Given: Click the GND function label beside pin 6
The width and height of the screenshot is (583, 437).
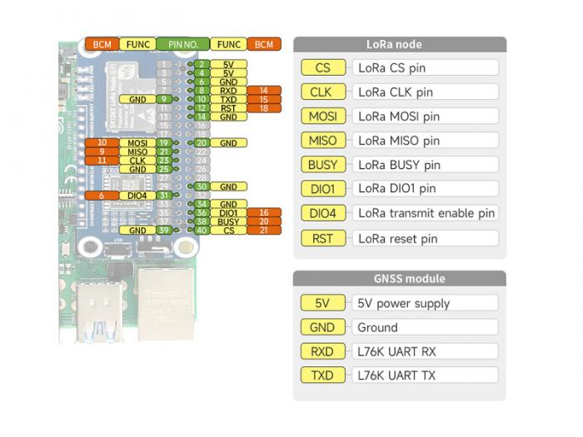Looking at the screenshot, I should 228,82.
